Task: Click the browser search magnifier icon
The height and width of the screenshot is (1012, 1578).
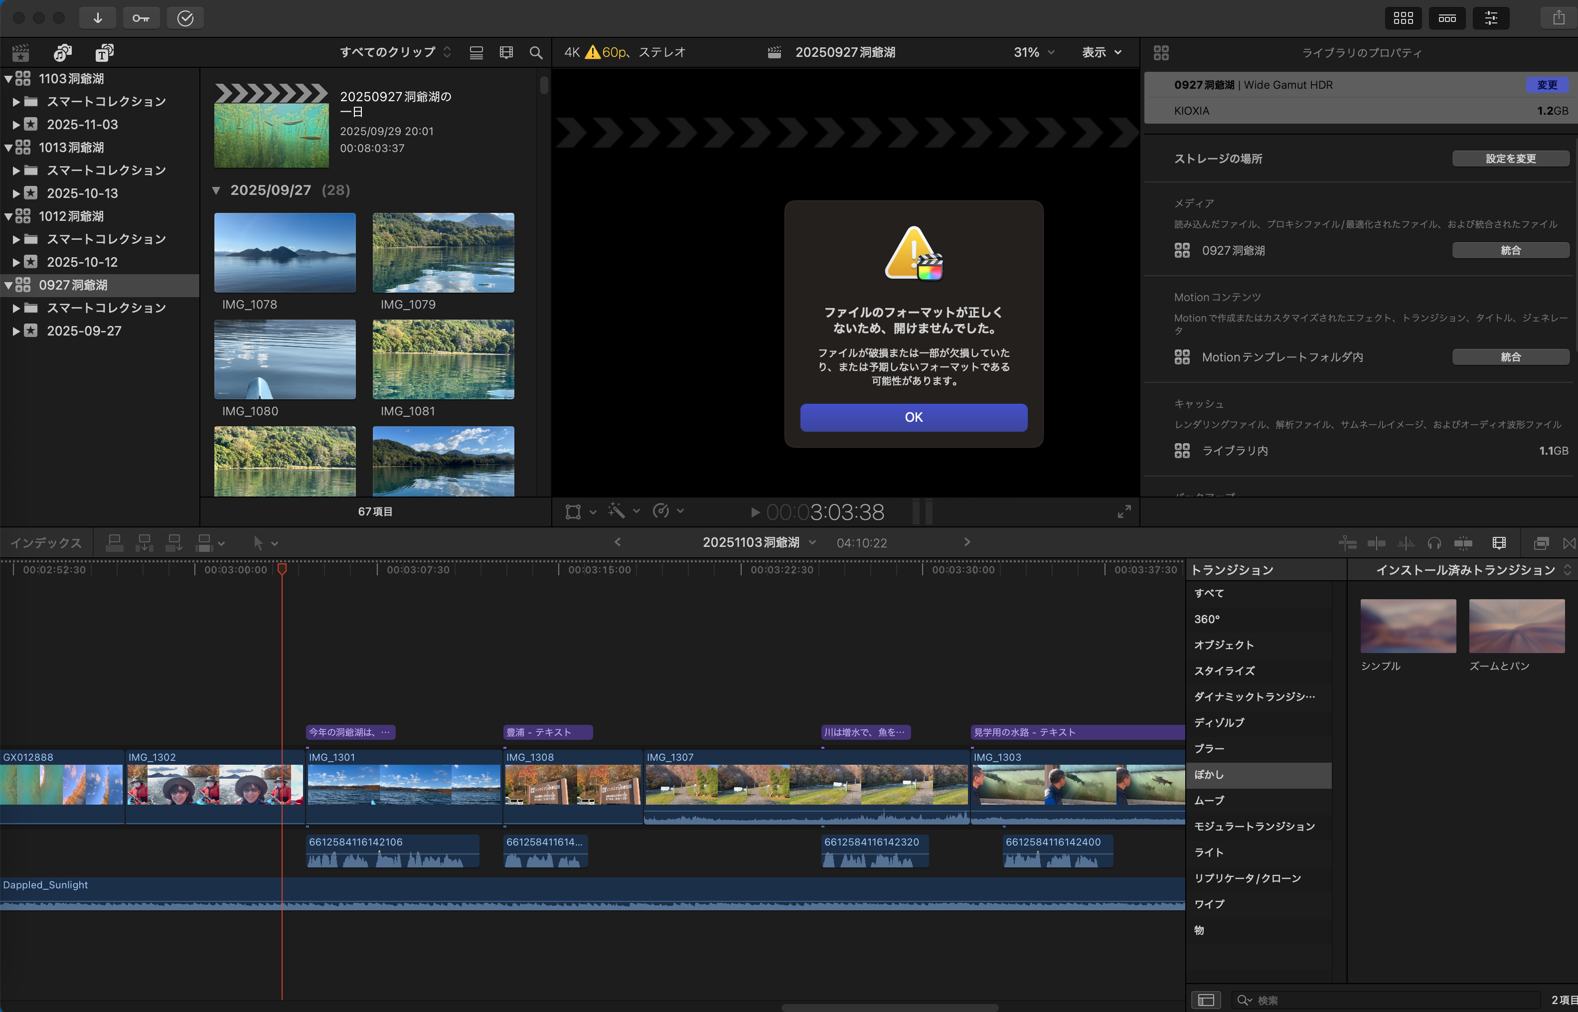Action: tap(535, 52)
